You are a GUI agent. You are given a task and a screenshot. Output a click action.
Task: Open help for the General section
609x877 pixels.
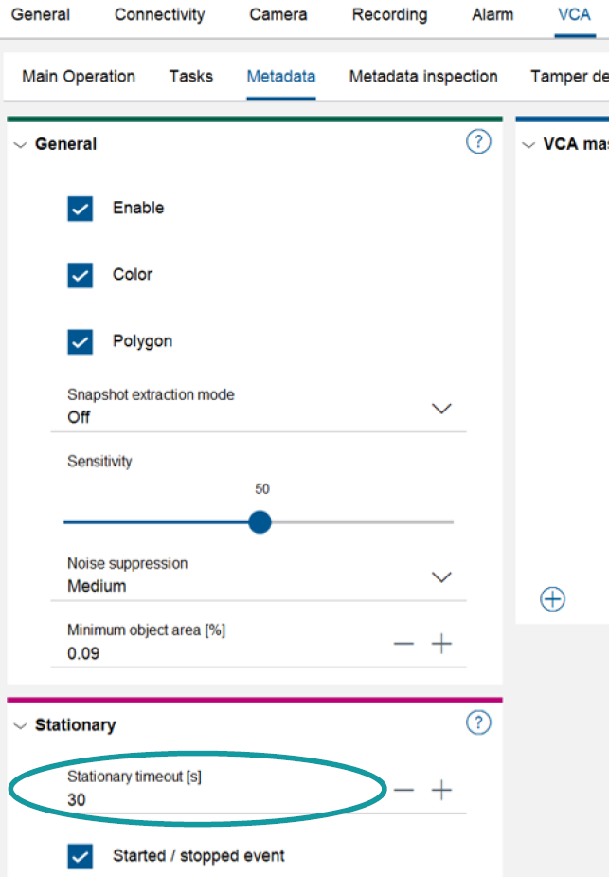[479, 143]
